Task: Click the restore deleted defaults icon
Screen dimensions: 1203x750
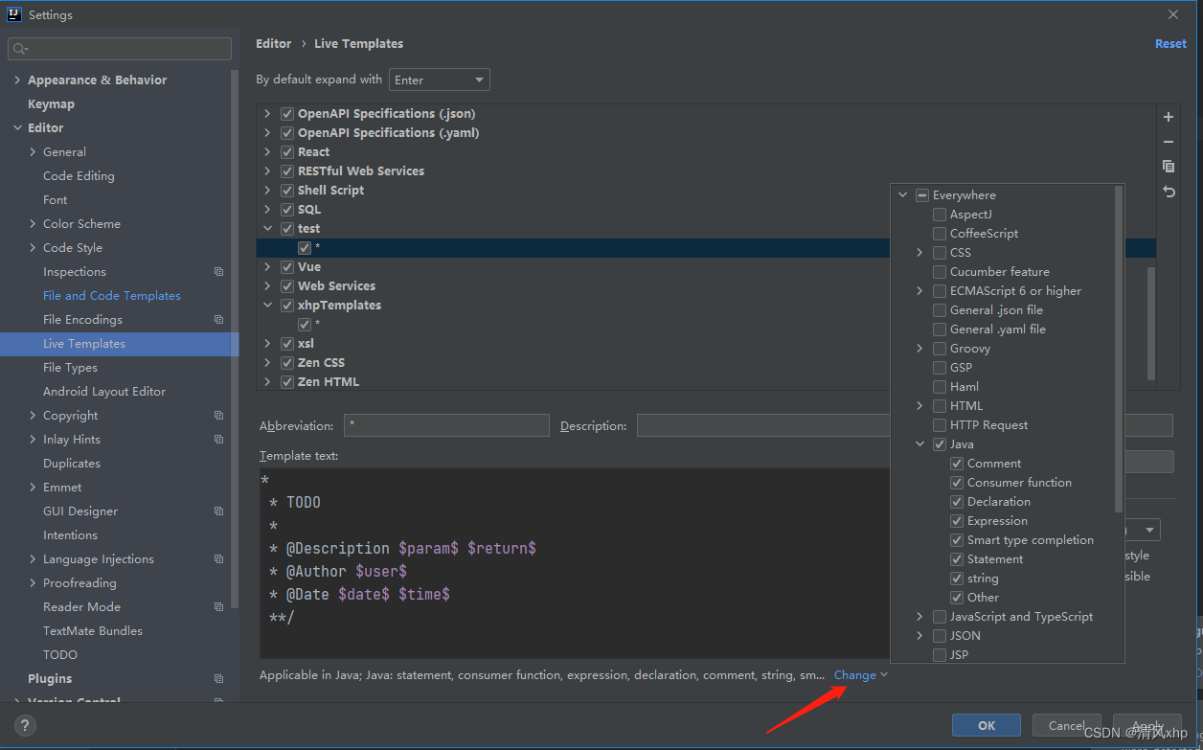Action: (x=1168, y=192)
